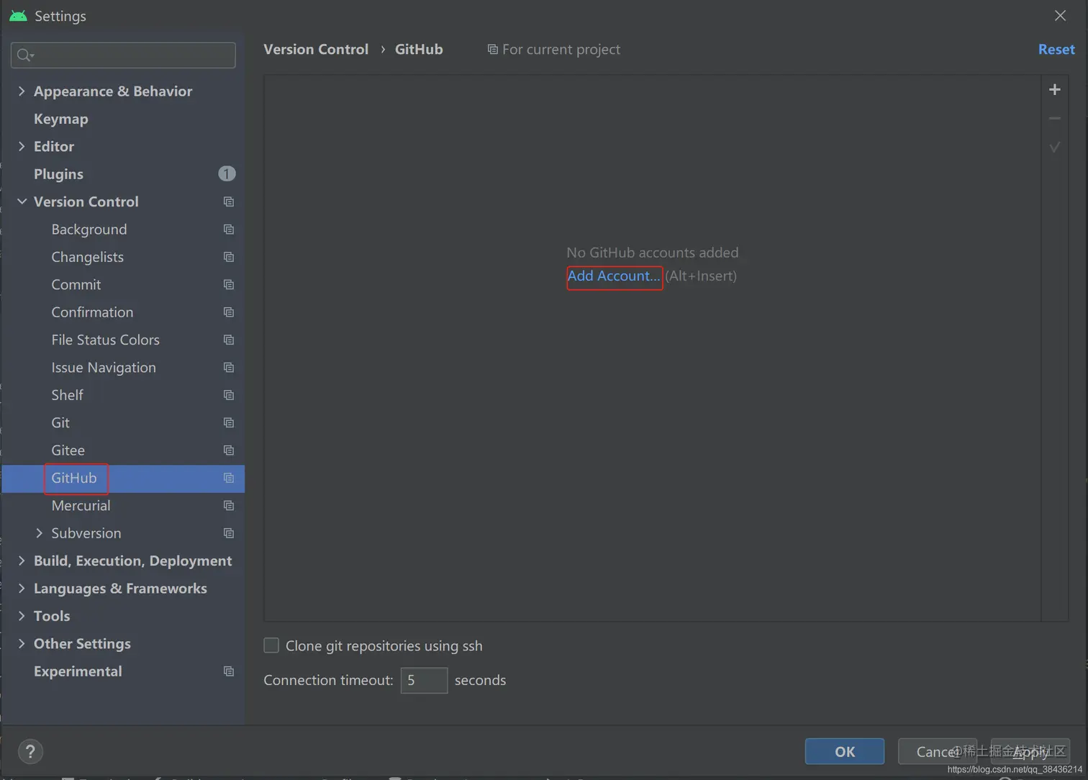Select the Shelf settings entry
This screenshot has width=1088, height=780.
[68, 395]
